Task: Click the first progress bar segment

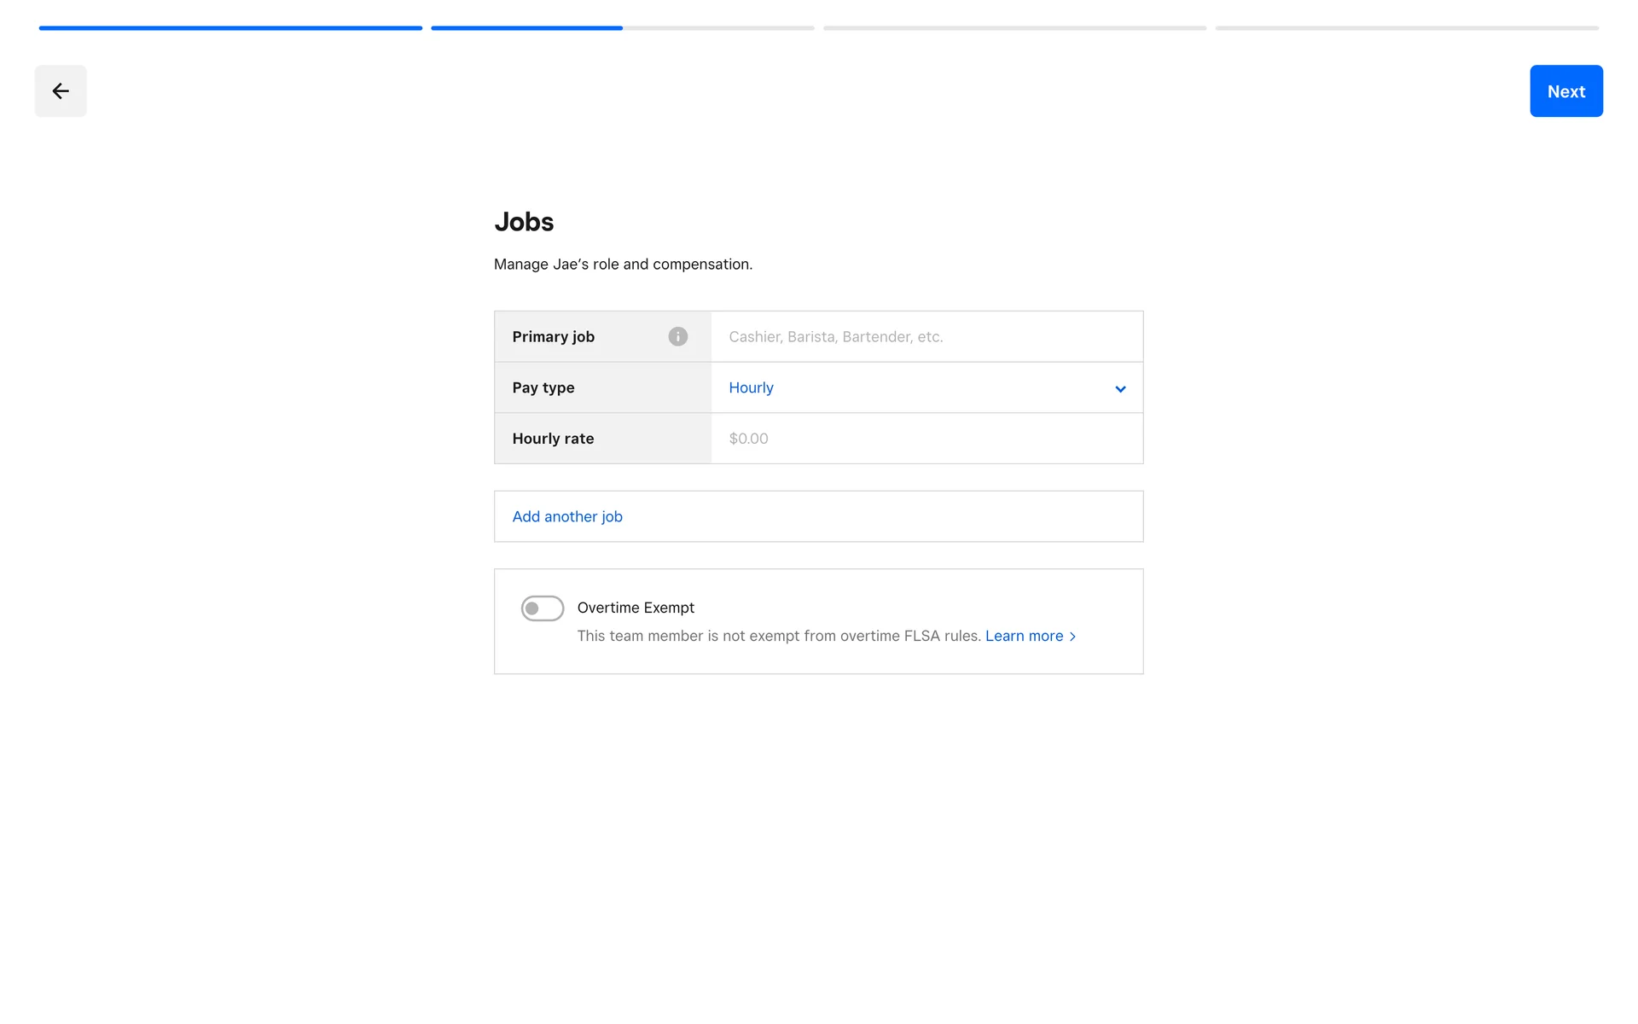Action: [230, 28]
